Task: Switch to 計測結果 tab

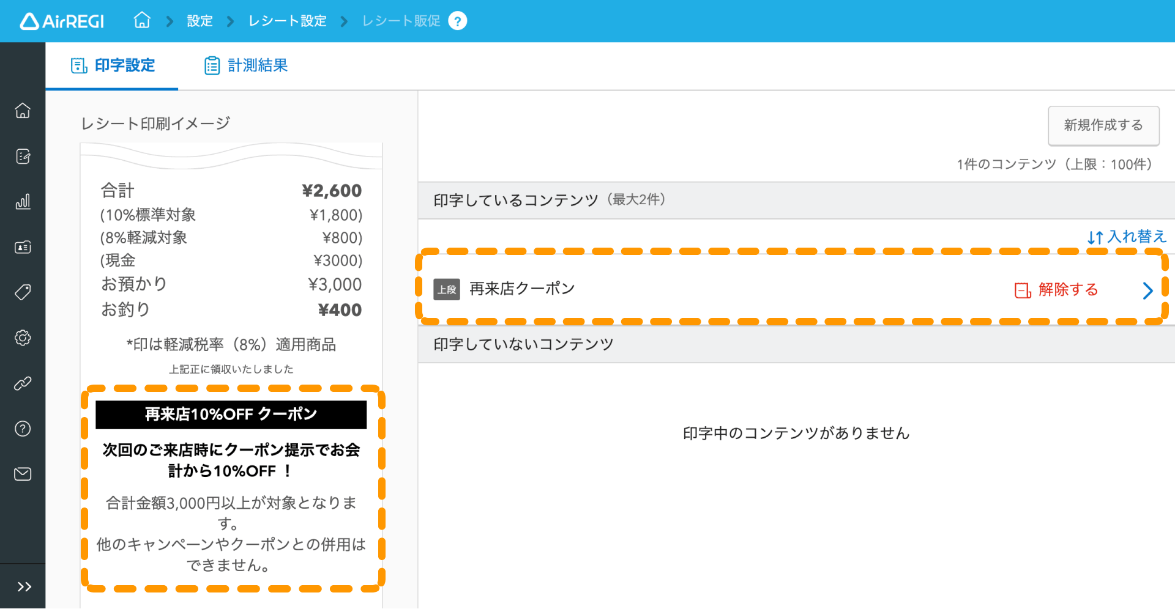Action: point(246,66)
